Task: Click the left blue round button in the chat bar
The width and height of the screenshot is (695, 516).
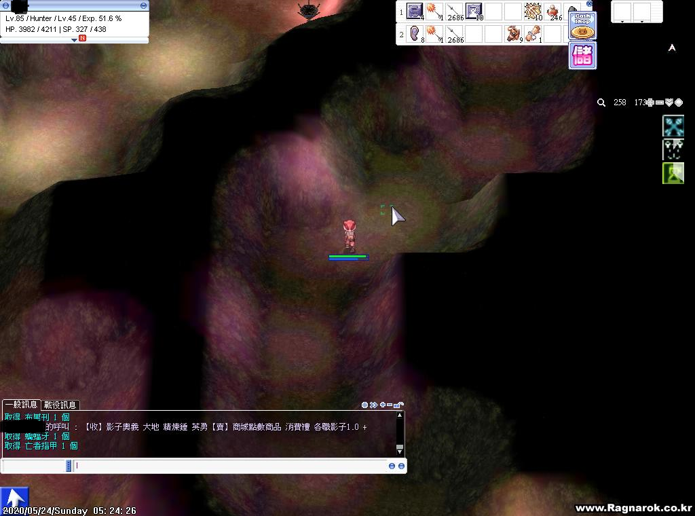Action: (x=392, y=466)
